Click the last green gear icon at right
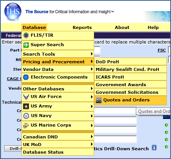Screen dimensions: 171x159 pyautogui.click(x=166, y=147)
